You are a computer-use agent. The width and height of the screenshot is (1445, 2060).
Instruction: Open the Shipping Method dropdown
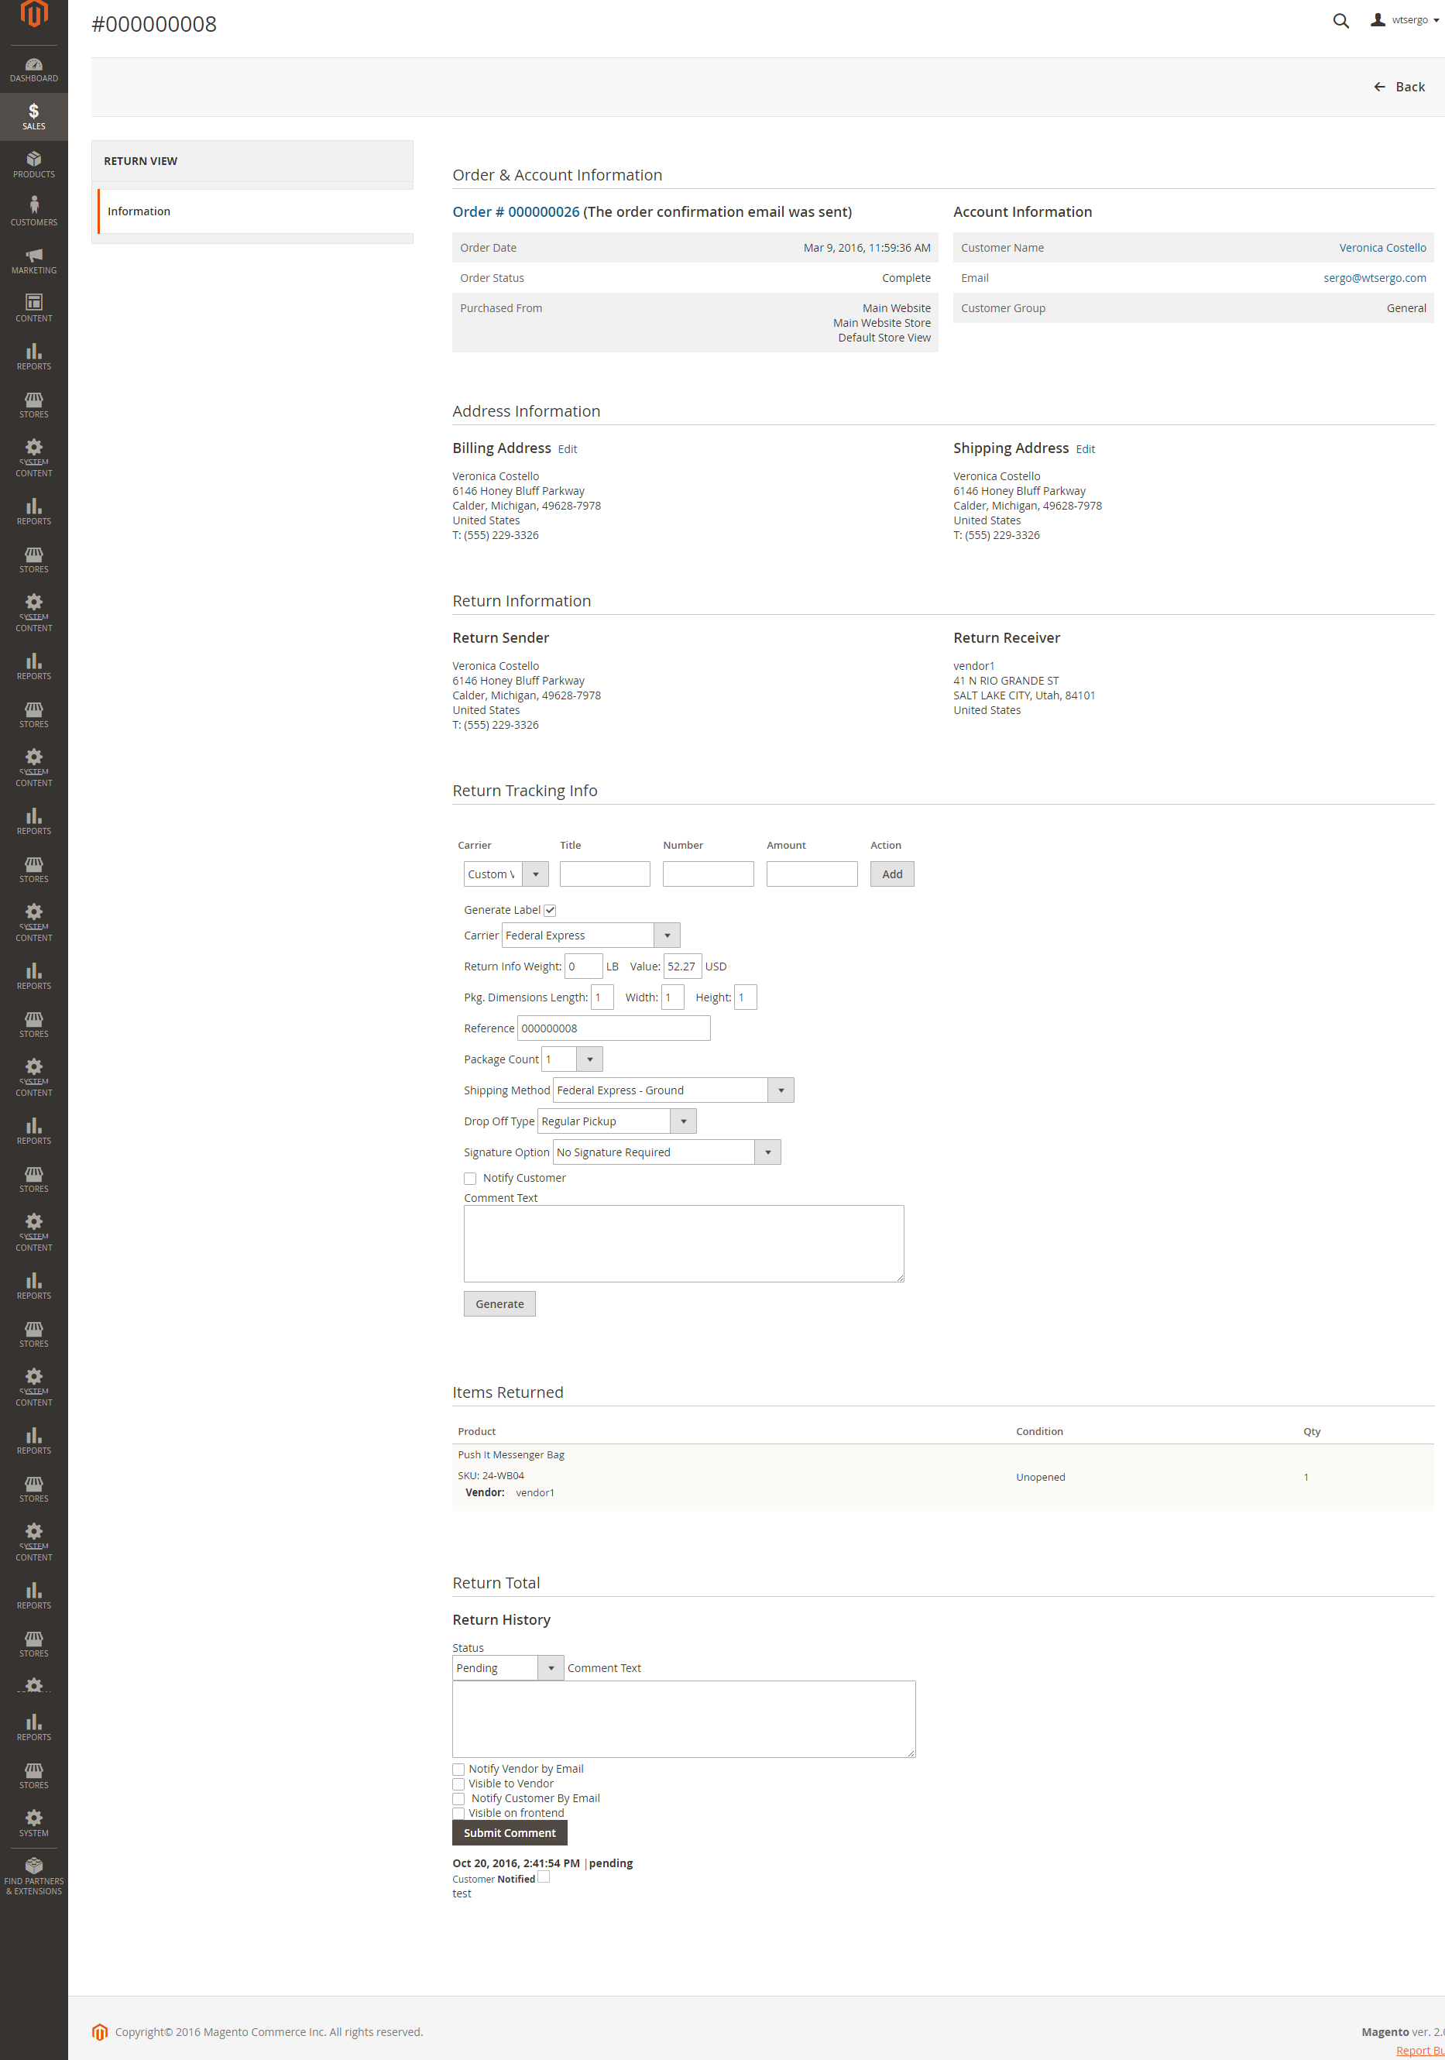click(674, 1090)
